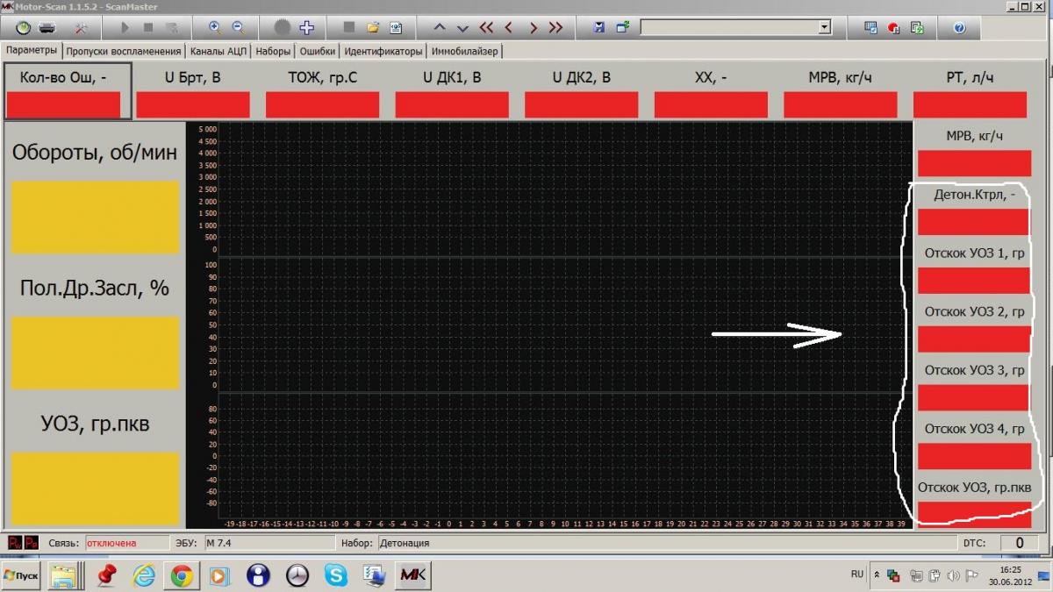Click the Отскок УОЗ 1, гр label

pyautogui.click(x=974, y=253)
